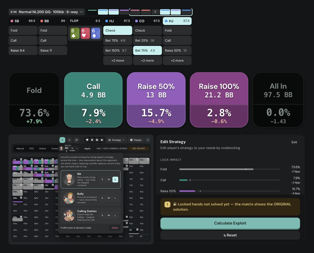Open the Strategy dropdown
314x253 pixels.
pos(116,140)
